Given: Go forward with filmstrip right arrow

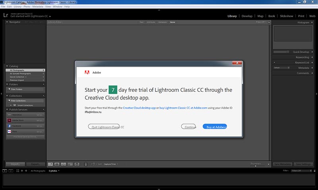Looking at the screenshot, I should (26, 171).
